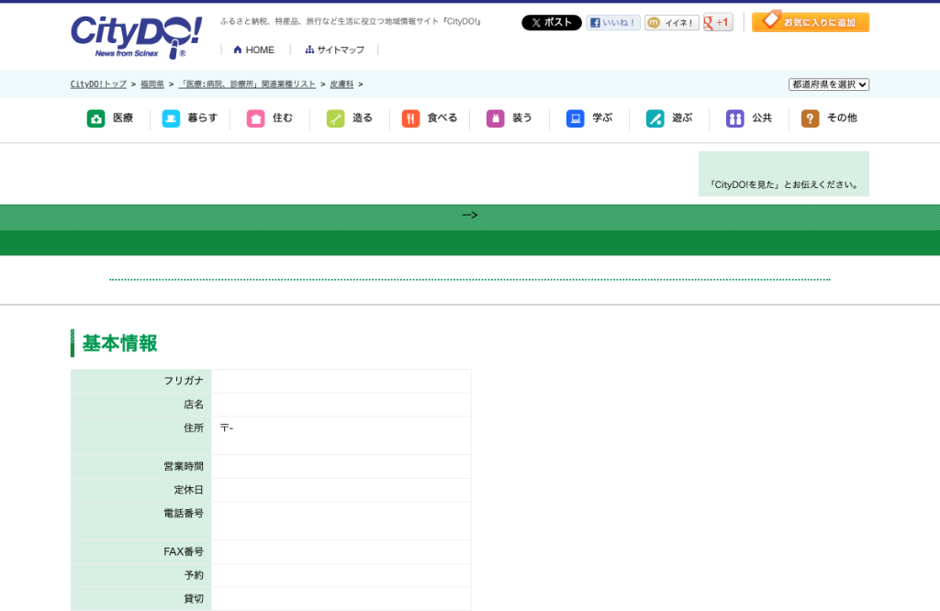Click the site tagline text in header
The height and width of the screenshot is (611, 940).
point(352,22)
